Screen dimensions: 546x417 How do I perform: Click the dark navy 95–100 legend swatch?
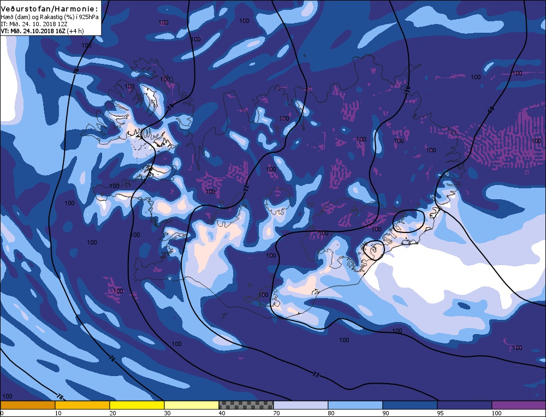[465, 405]
